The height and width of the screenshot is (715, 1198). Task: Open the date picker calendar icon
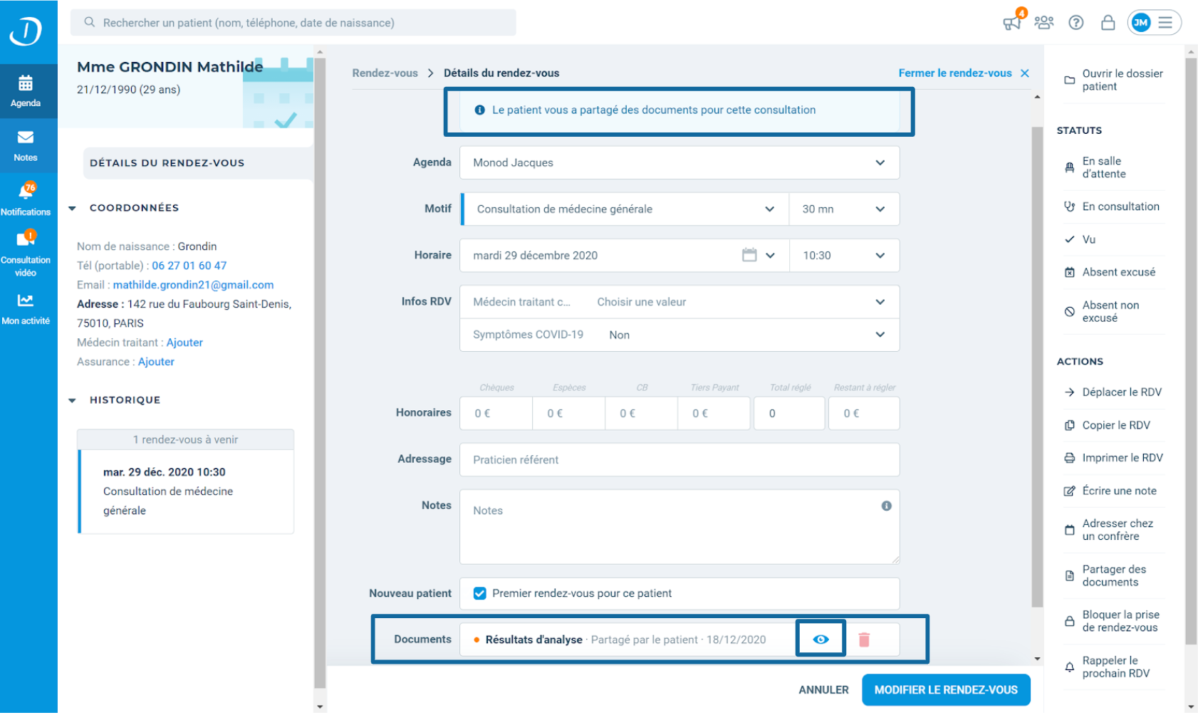pos(749,255)
